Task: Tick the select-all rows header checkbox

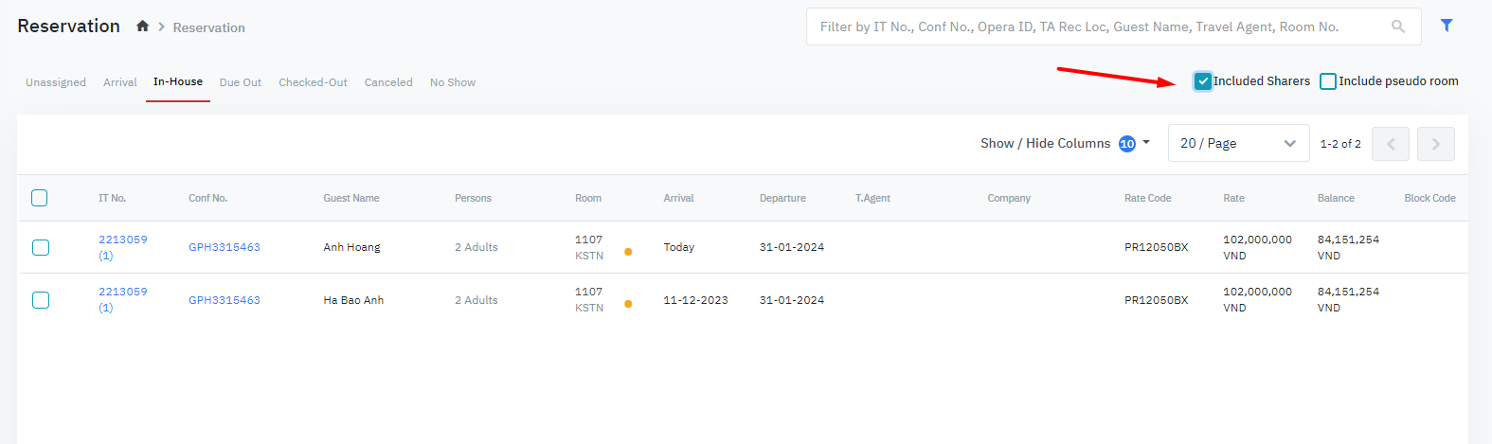Action: click(40, 198)
